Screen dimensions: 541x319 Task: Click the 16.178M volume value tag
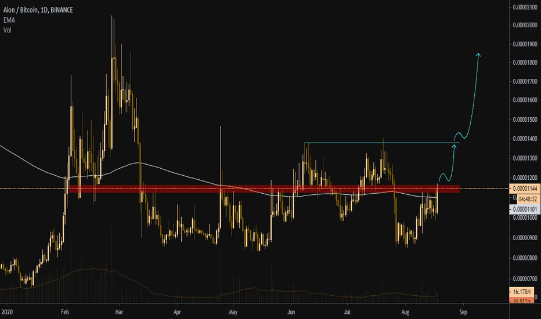[x=522, y=292]
